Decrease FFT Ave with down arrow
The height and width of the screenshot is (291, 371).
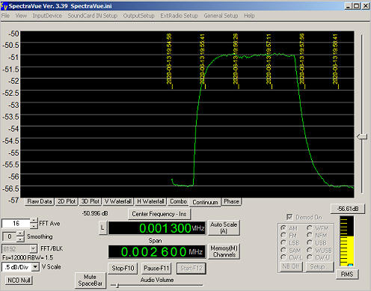[x=34, y=226]
